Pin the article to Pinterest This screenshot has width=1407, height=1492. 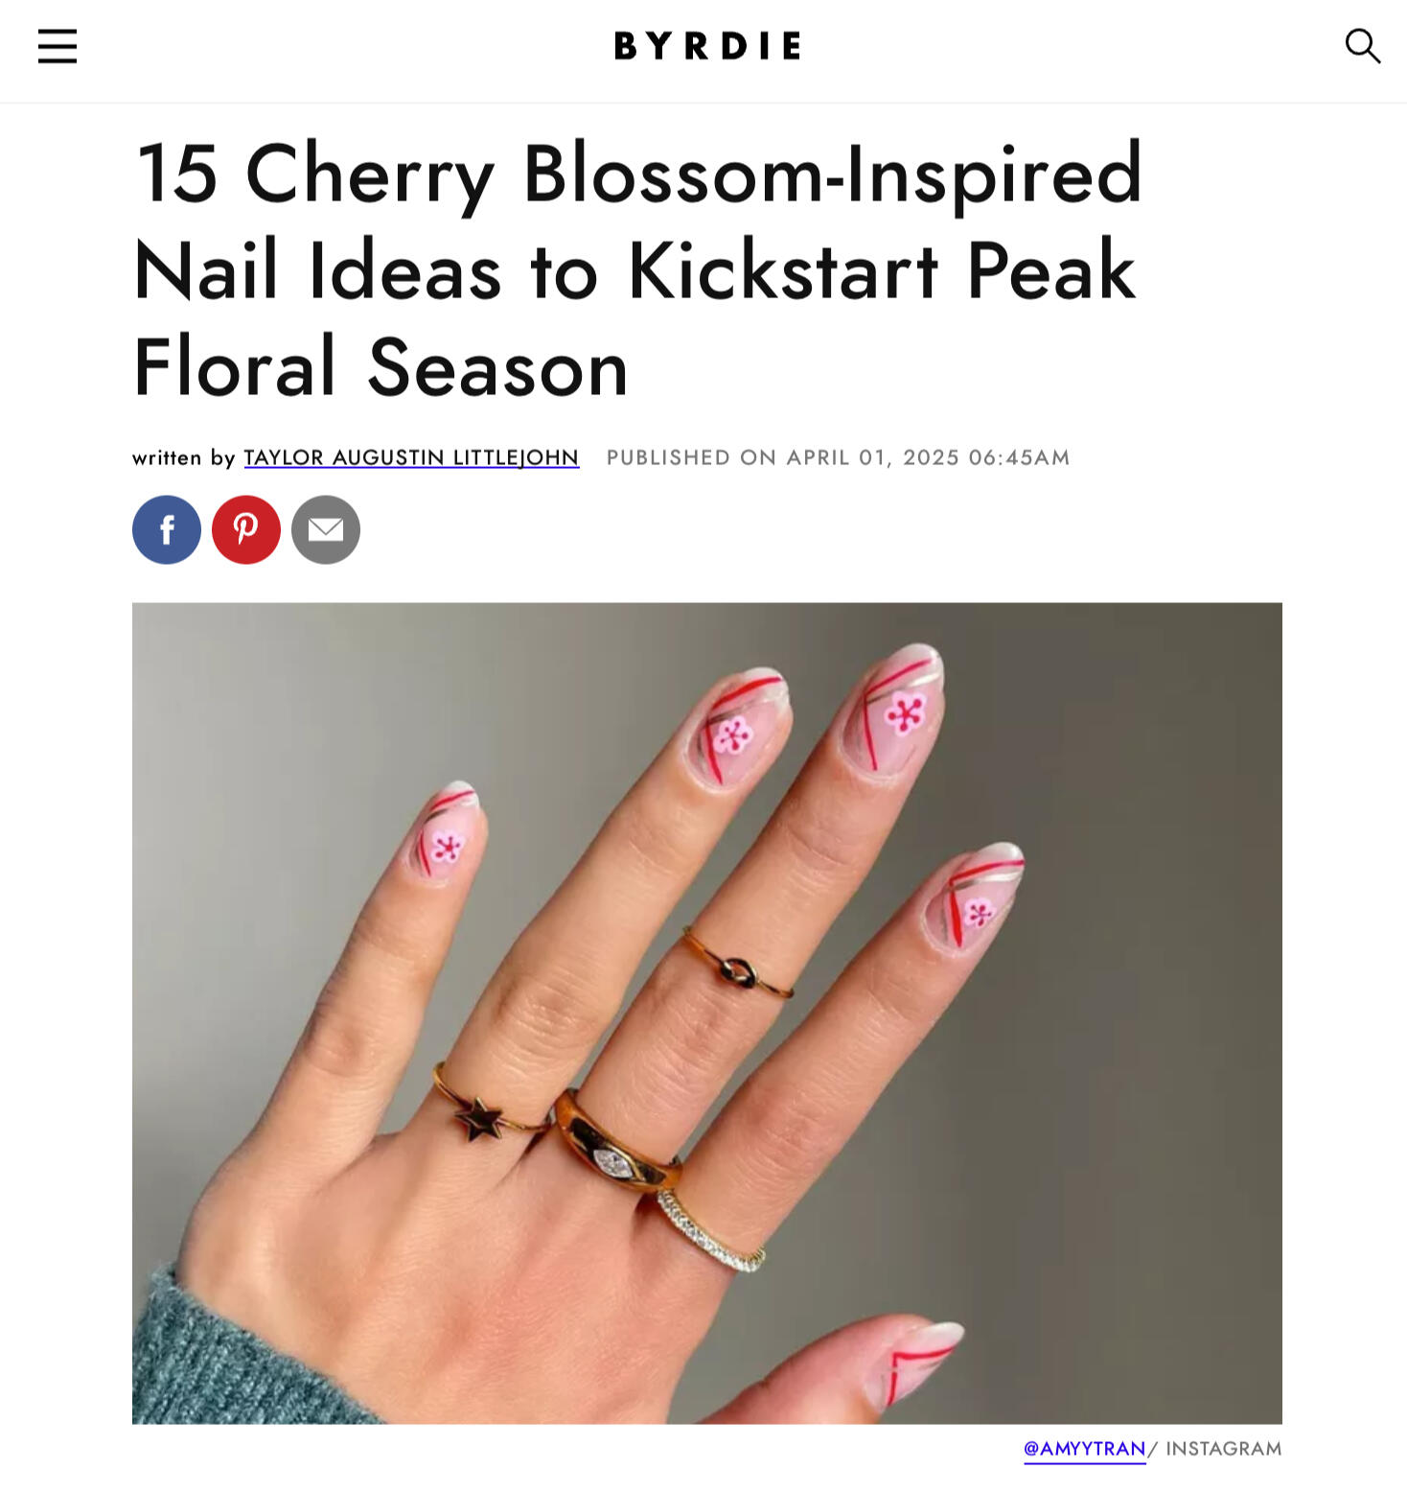(x=246, y=529)
